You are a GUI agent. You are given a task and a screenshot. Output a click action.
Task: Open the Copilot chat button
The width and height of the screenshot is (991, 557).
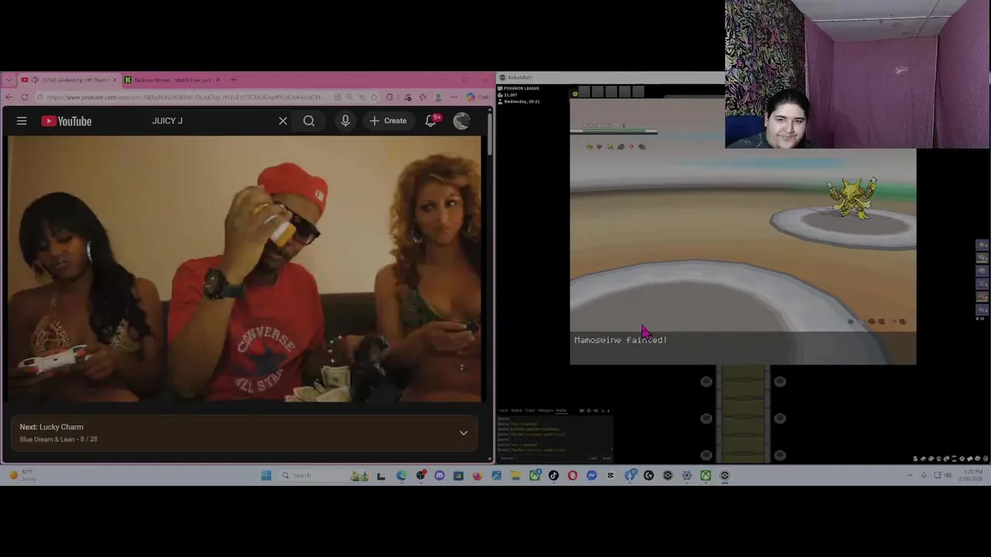[x=478, y=97]
